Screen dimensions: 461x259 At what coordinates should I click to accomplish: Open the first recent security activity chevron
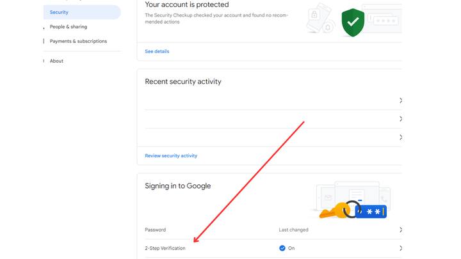click(401, 100)
